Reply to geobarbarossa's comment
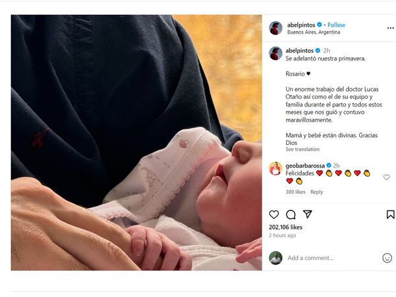 tap(317, 192)
